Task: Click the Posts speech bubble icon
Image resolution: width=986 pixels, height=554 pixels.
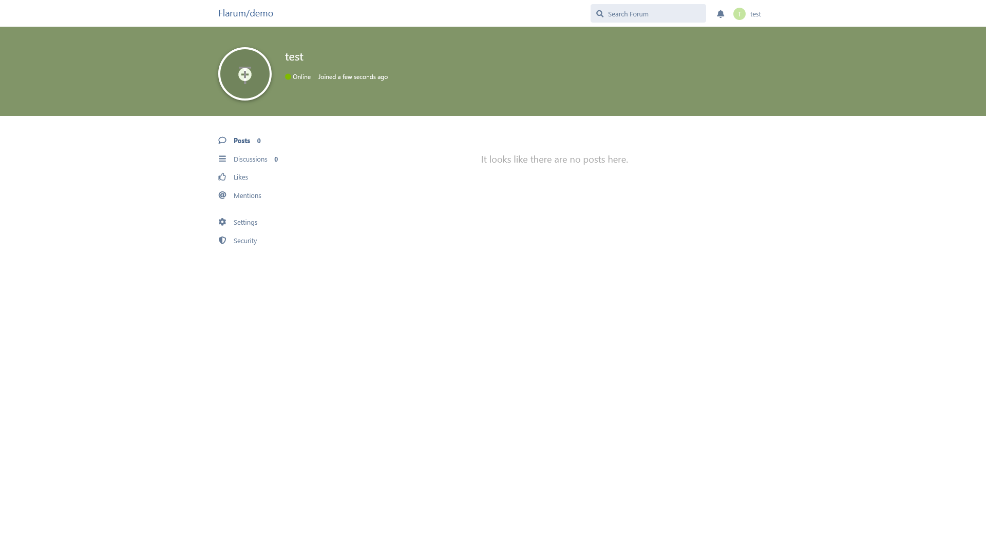Action: 222,140
